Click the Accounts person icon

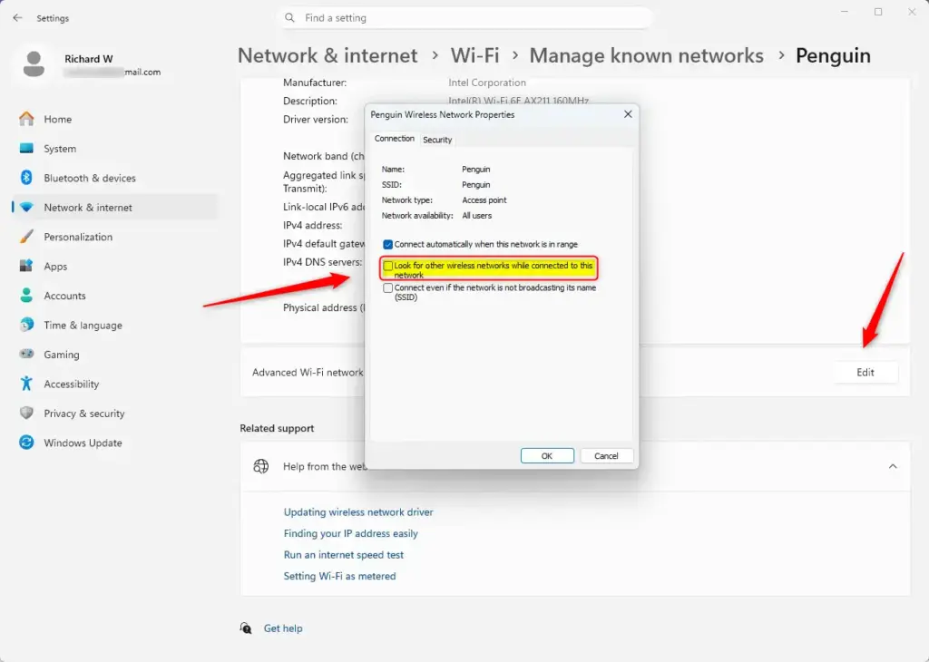click(26, 296)
